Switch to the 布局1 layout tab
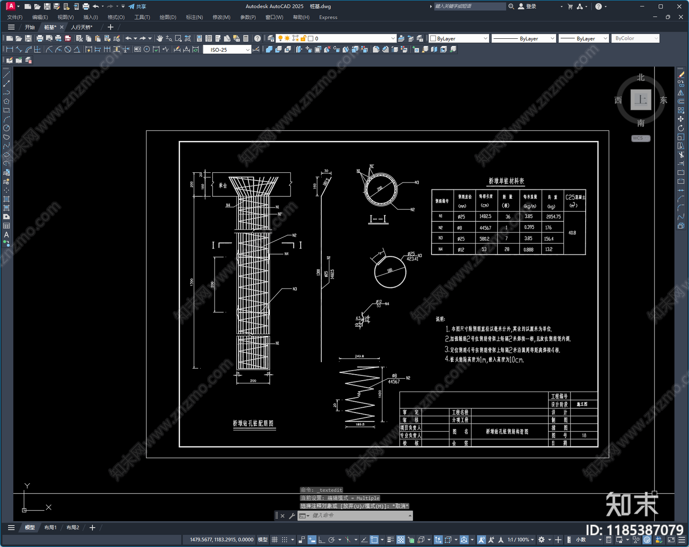The height and width of the screenshot is (547, 689). [x=50, y=528]
